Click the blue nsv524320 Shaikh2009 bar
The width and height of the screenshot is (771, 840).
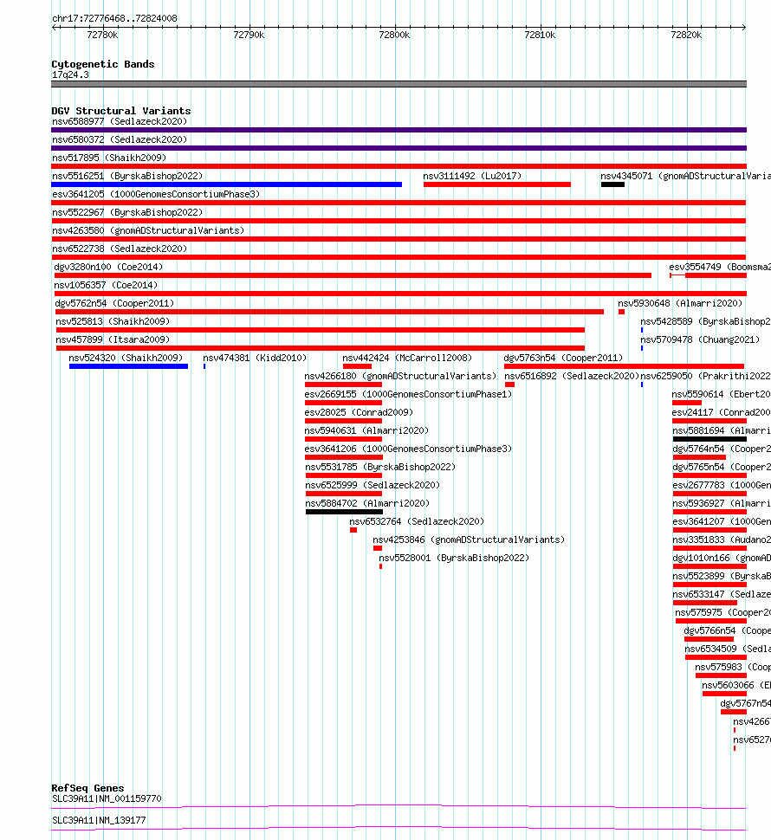[128, 366]
